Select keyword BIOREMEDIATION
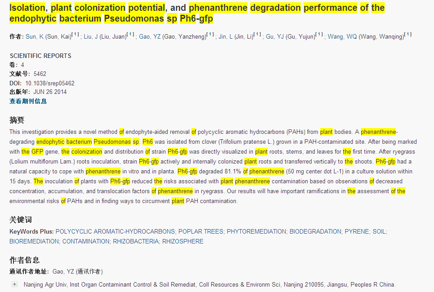The image size is (434, 292). coord(34,242)
